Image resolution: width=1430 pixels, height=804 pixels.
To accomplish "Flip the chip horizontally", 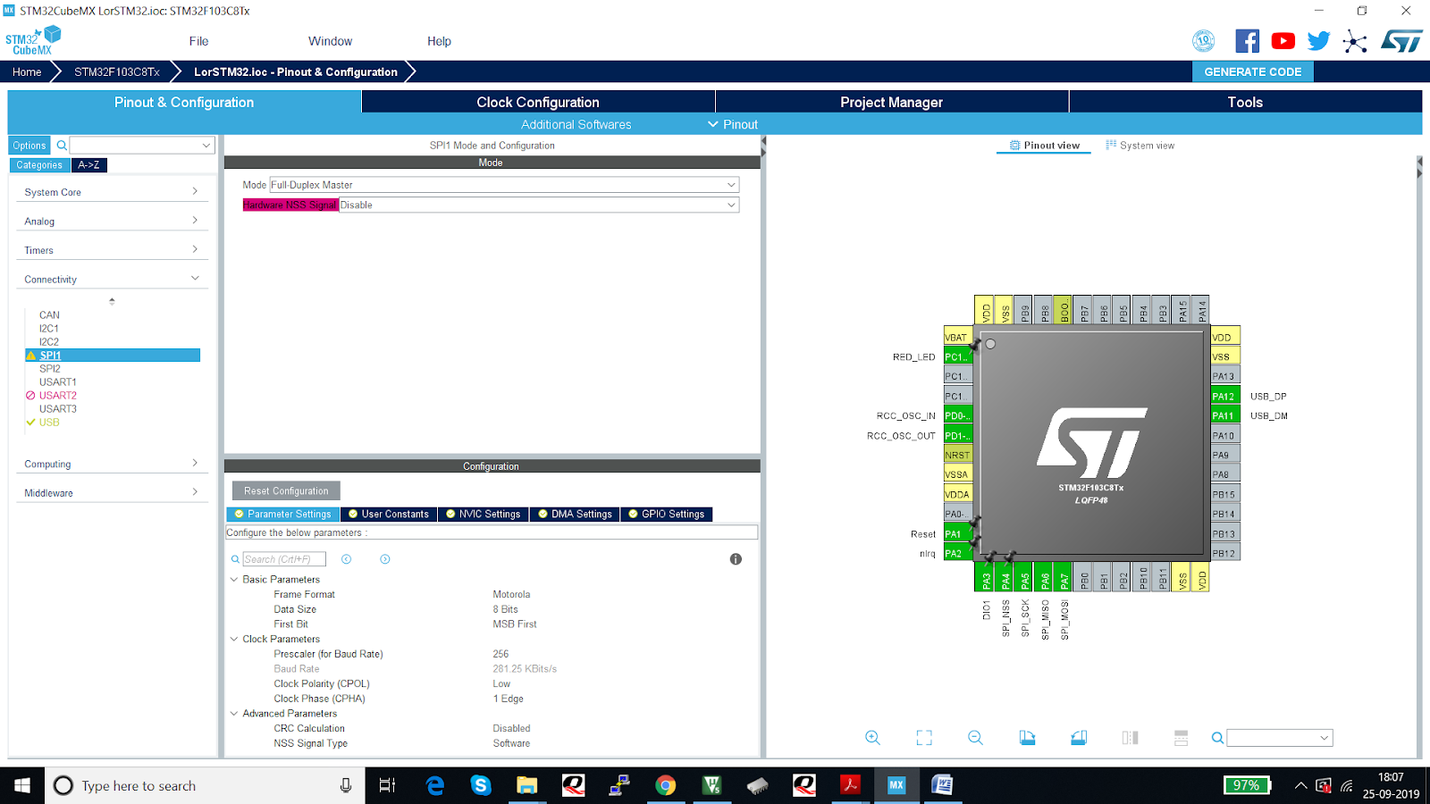I will point(1129,737).
